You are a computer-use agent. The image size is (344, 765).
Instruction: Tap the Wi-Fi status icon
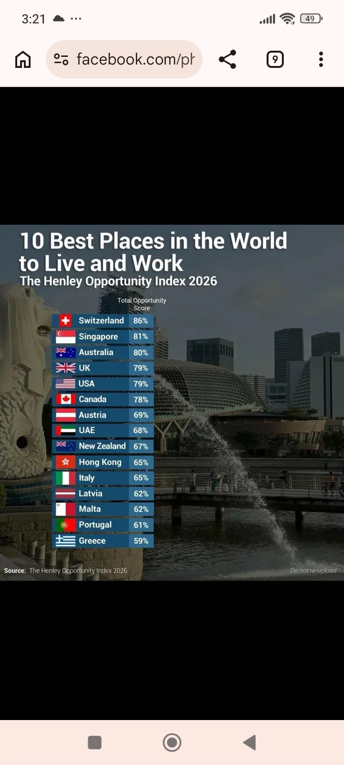point(288,19)
